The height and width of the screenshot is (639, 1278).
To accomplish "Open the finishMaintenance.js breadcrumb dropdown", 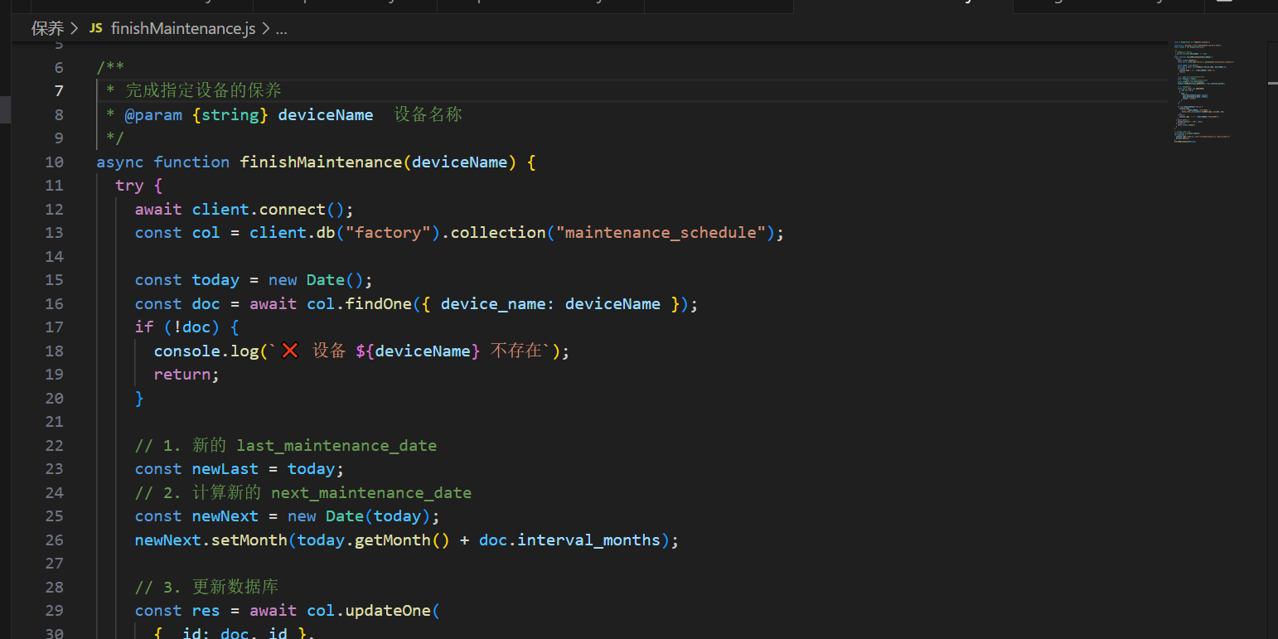I will click(x=183, y=28).
